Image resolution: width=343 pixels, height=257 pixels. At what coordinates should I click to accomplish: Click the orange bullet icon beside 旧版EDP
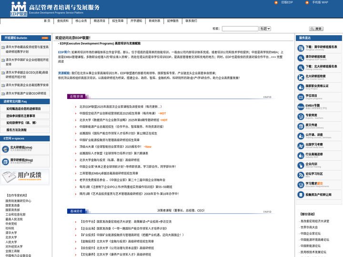(x=276, y=2)
